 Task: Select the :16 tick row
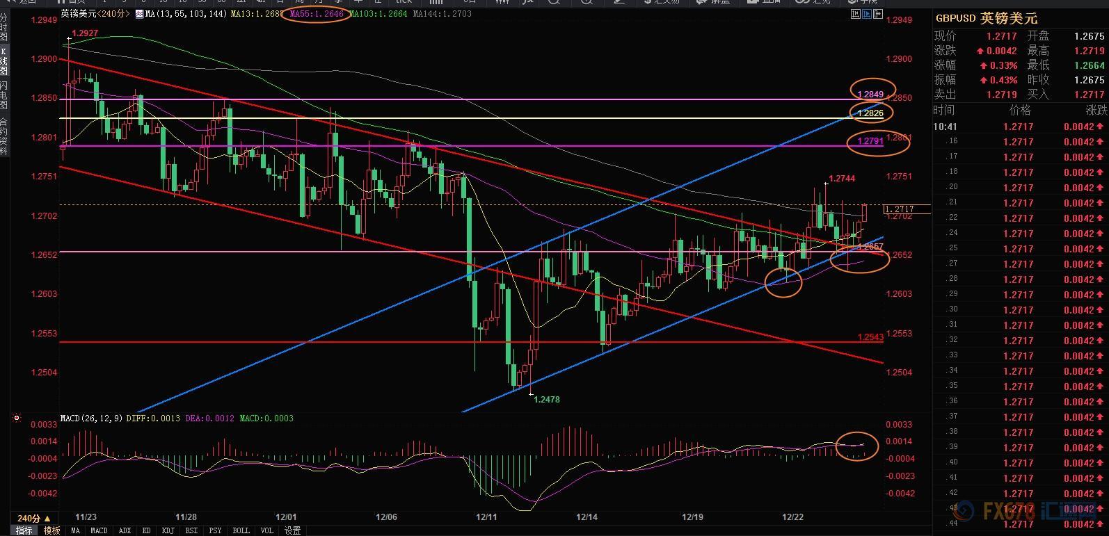click(1020, 142)
